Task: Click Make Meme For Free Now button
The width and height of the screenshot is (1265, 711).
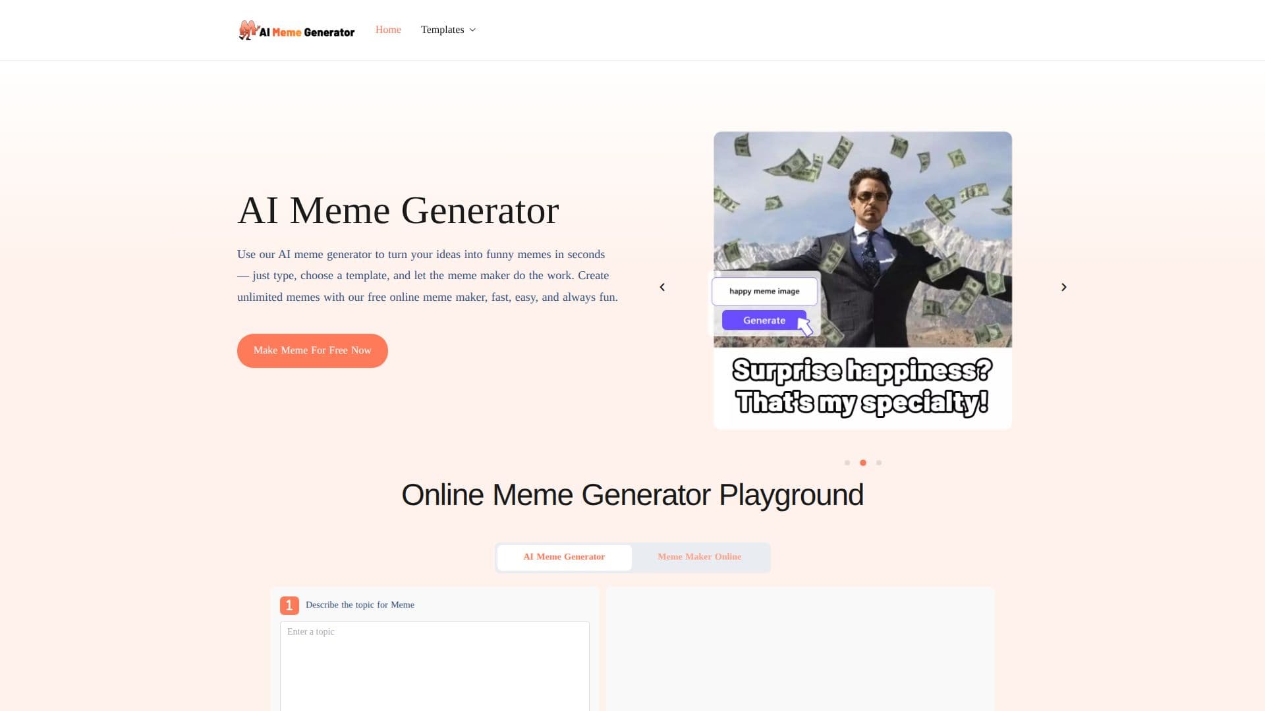Action: click(x=312, y=350)
